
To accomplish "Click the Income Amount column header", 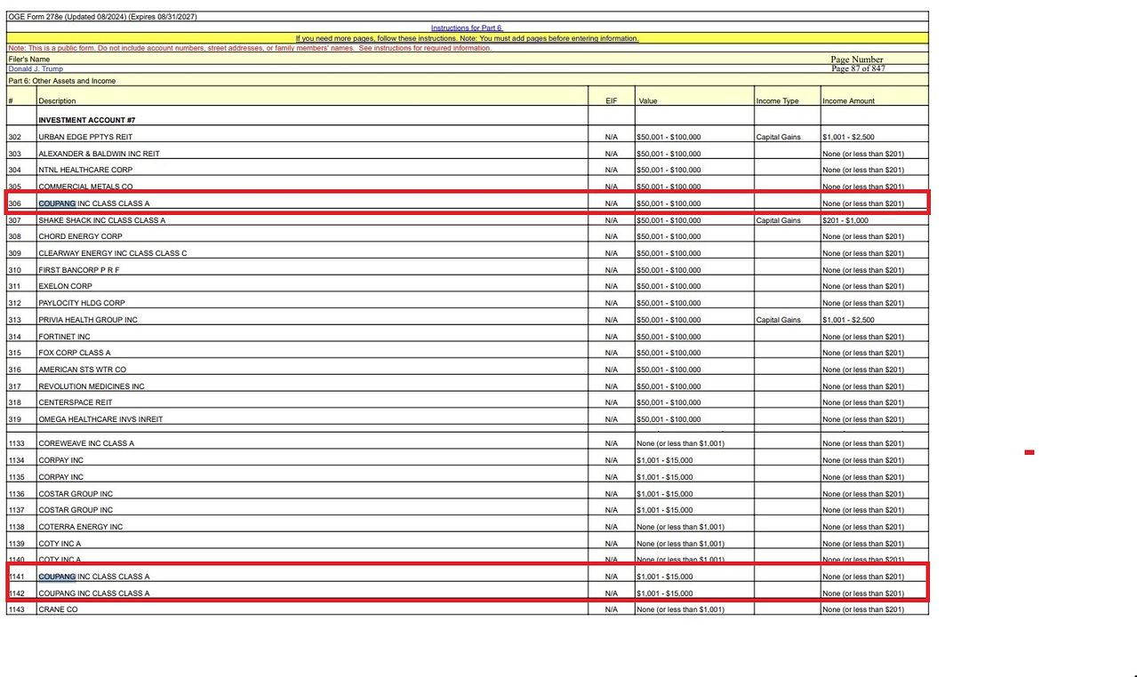I will (848, 101).
